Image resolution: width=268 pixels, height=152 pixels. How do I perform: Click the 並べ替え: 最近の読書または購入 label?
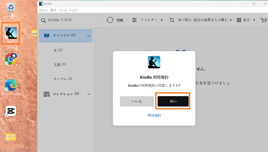(x=203, y=20)
